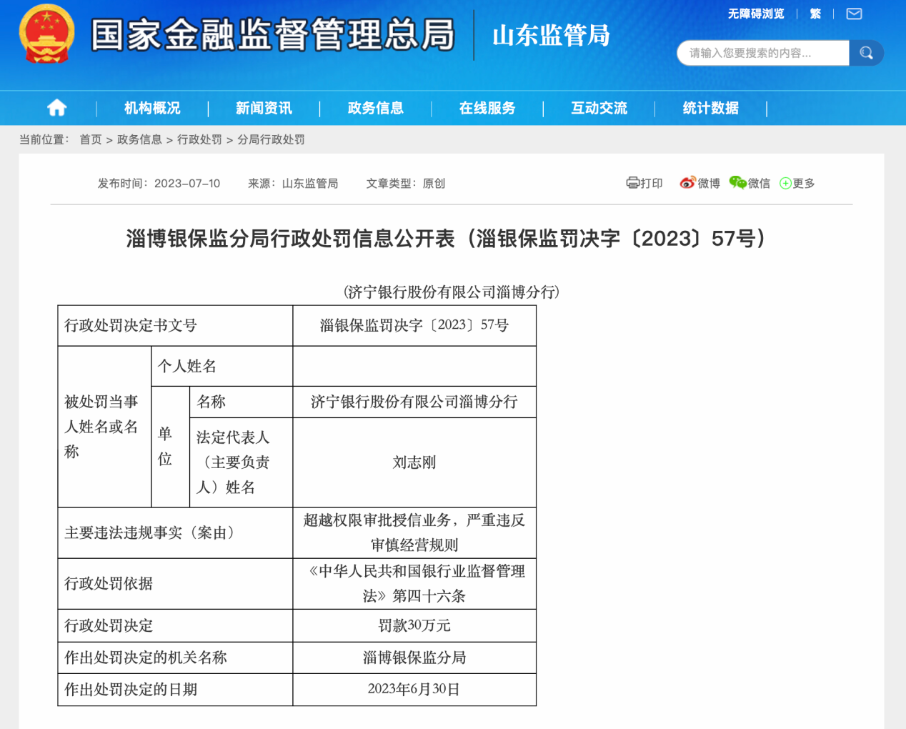Image resolution: width=906 pixels, height=729 pixels.
Task: Click the 行政处罚 breadcrumb link
Action: (x=199, y=139)
